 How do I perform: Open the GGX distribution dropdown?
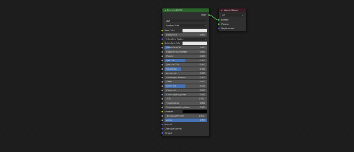(x=186, y=21)
